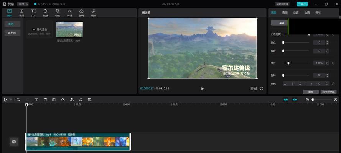The height and width of the screenshot is (153, 341).
Task: Click the Y coordinate input field
Action: pos(320,83)
